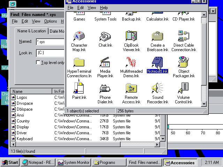Image resolution: width=223 pixels, height=167 pixels.
Task: Select the Driver file row
Action: click(x=86, y=133)
